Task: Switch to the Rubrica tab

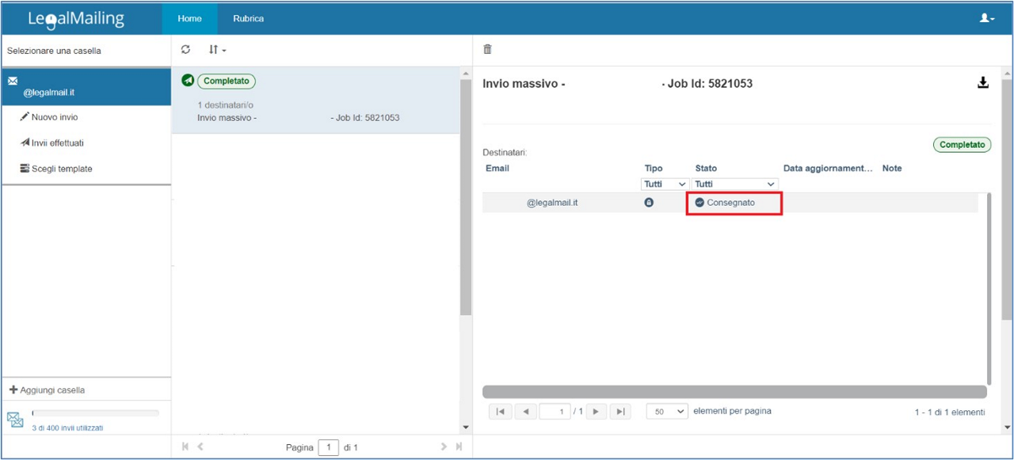Action: pyautogui.click(x=248, y=18)
